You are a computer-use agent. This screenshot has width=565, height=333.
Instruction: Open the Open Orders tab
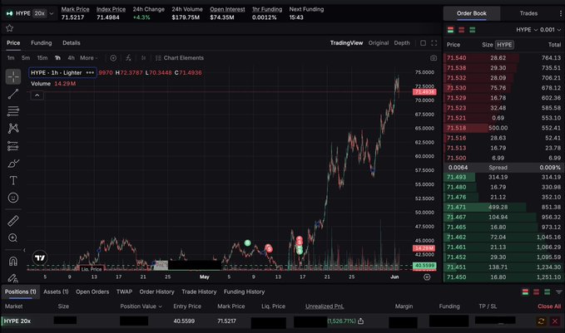click(x=92, y=291)
